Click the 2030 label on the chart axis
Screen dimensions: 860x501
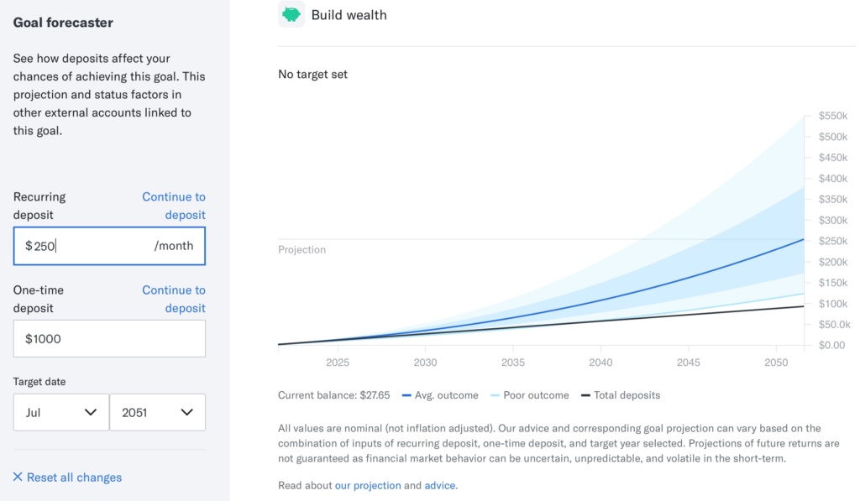coord(425,363)
